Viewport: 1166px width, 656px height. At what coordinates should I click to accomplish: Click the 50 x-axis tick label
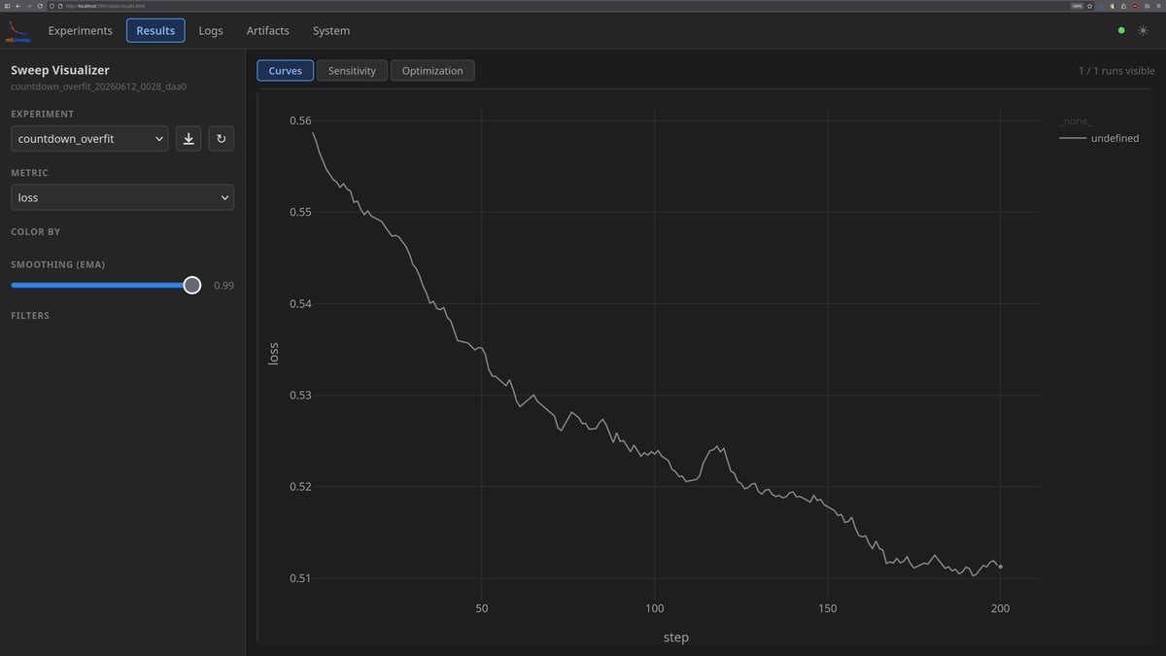click(482, 608)
